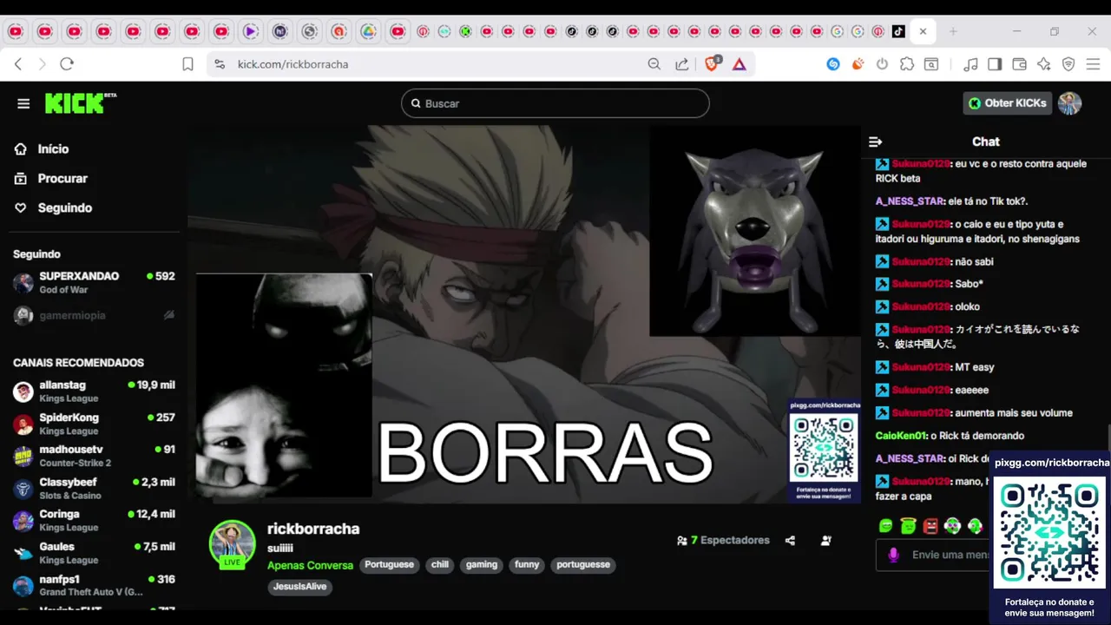Screen dimensions: 1111x625
Task: Switch to the TikTok browser tab
Action: point(898,31)
